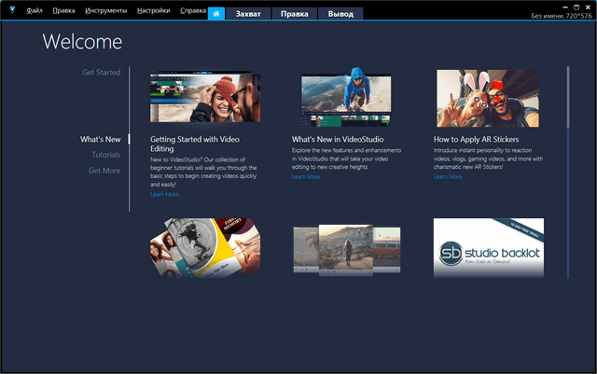Switch to the Правка workspace tab
Viewport: 597px width, 374px height.
coord(295,14)
